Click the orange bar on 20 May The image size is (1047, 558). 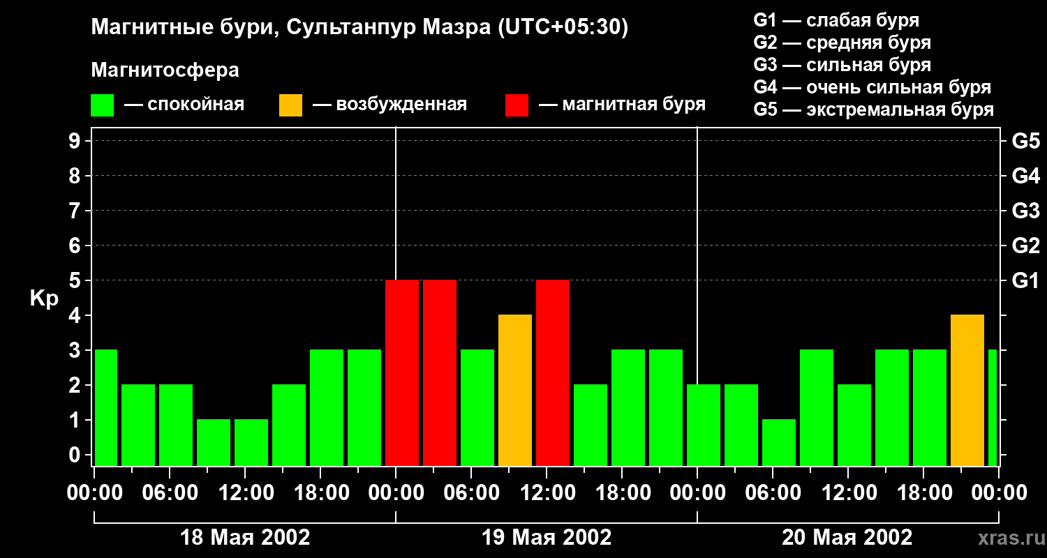[x=967, y=391]
